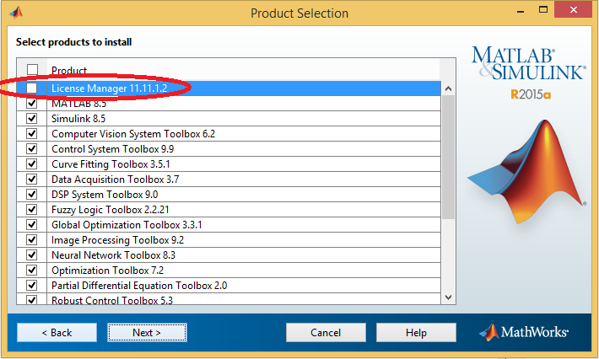Image resolution: width=599 pixels, height=359 pixels.
Task: Select 'Control System Toolbox 9.9' text
Action: (113, 149)
